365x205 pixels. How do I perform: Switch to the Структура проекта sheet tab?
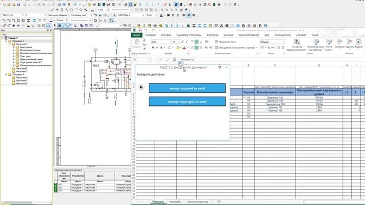(198, 202)
